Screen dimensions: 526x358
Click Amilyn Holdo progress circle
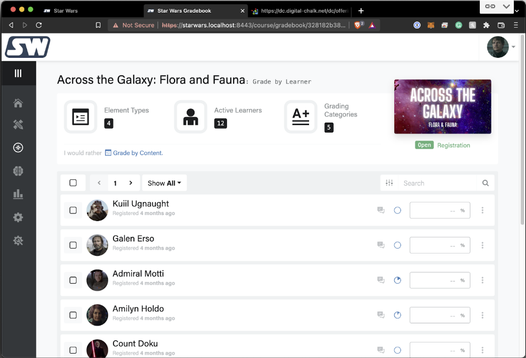(x=398, y=315)
